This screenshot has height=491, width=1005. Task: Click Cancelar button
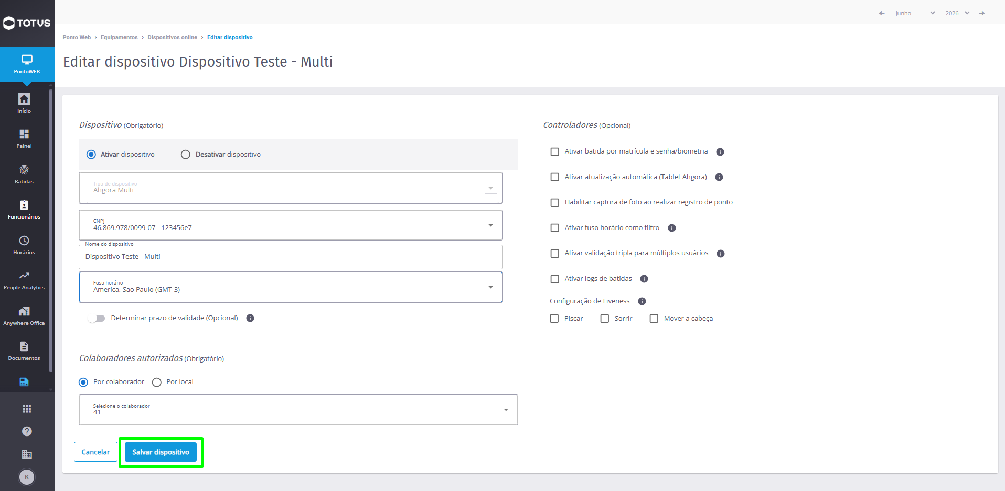point(95,452)
